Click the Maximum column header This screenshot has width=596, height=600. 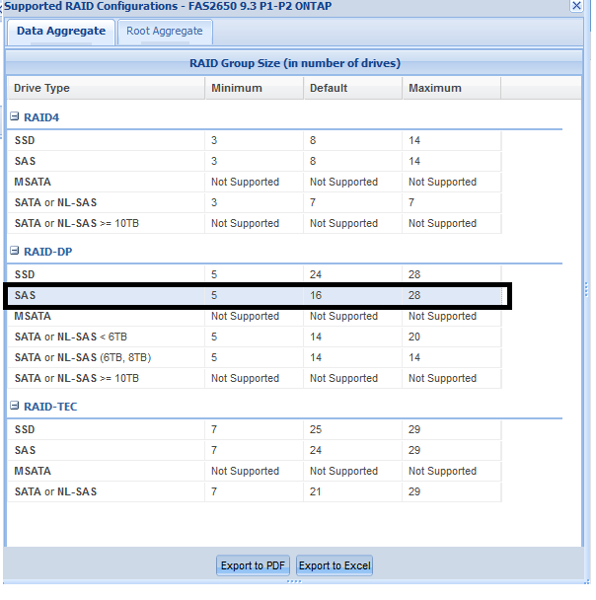[452, 88]
